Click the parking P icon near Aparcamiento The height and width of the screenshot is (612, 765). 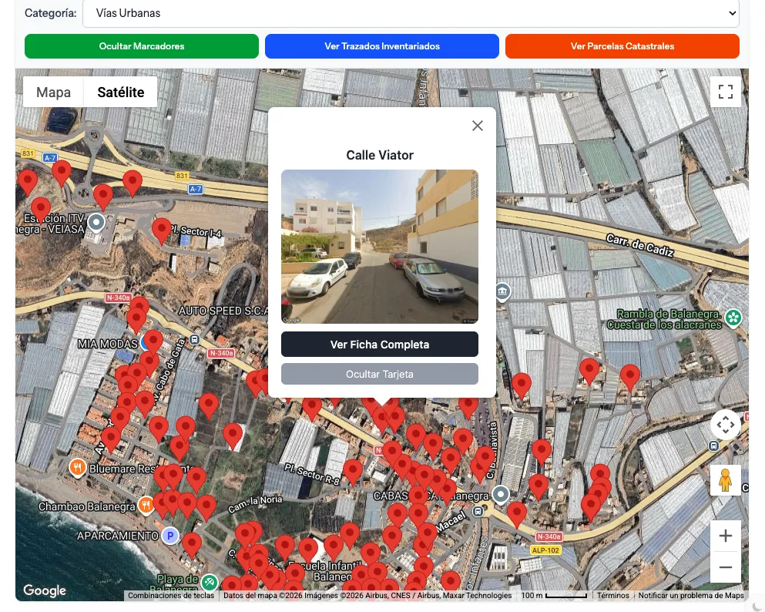pyautogui.click(x=169, y=536)
